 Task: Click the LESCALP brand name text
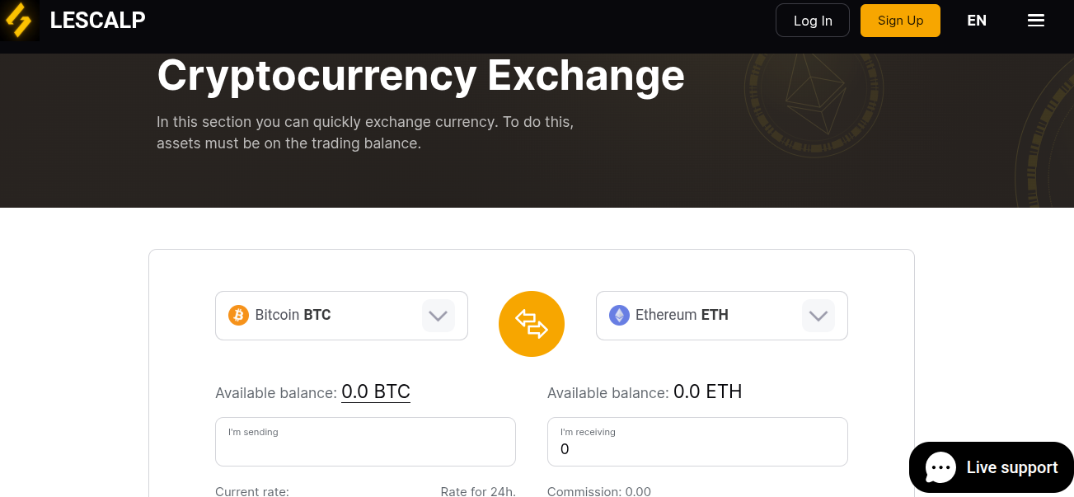pos(97,21)
